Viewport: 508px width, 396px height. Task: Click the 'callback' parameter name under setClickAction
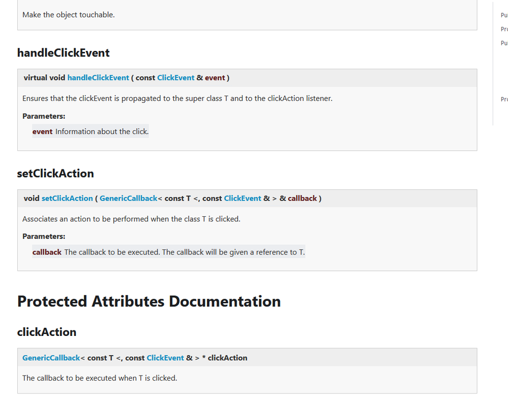click(47, 252)
